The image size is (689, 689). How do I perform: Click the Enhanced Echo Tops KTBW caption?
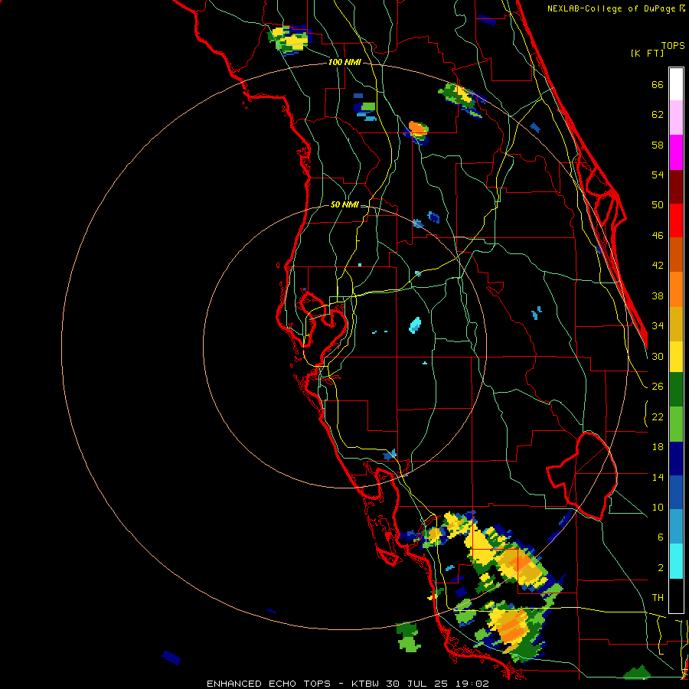click(348, 684)
